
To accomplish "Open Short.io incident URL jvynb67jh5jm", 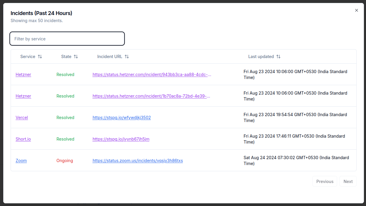I will pos(121,139).
